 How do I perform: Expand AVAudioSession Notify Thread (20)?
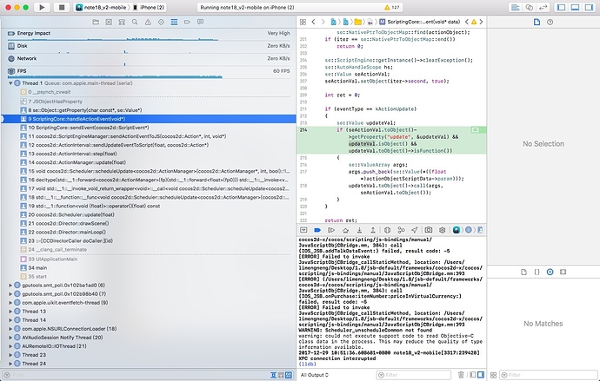point(10,338)
